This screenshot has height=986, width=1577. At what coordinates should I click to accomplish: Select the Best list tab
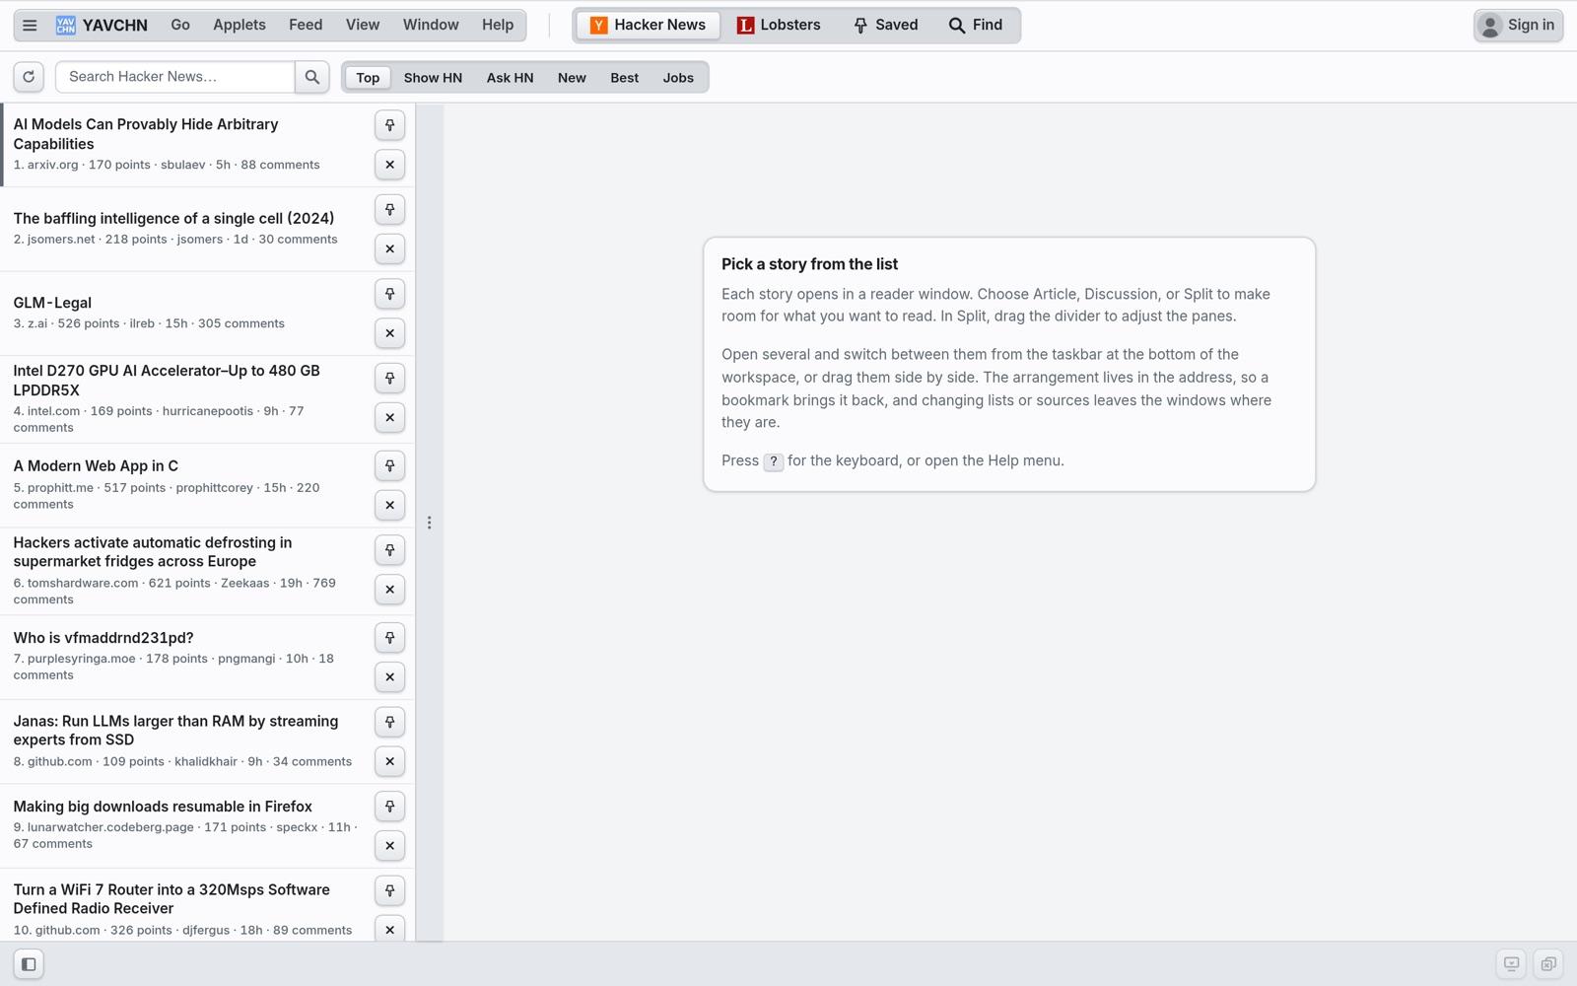[625, 78]
